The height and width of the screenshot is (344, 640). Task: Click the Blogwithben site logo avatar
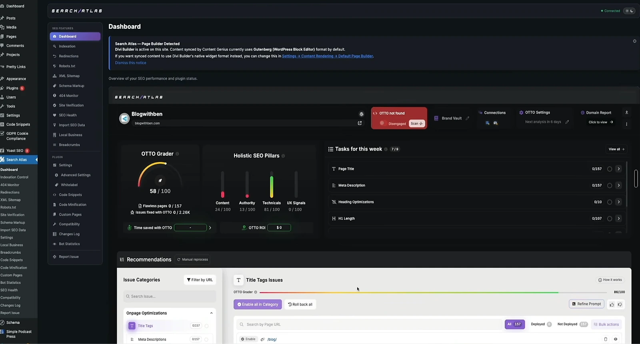(x=124, y=119)
